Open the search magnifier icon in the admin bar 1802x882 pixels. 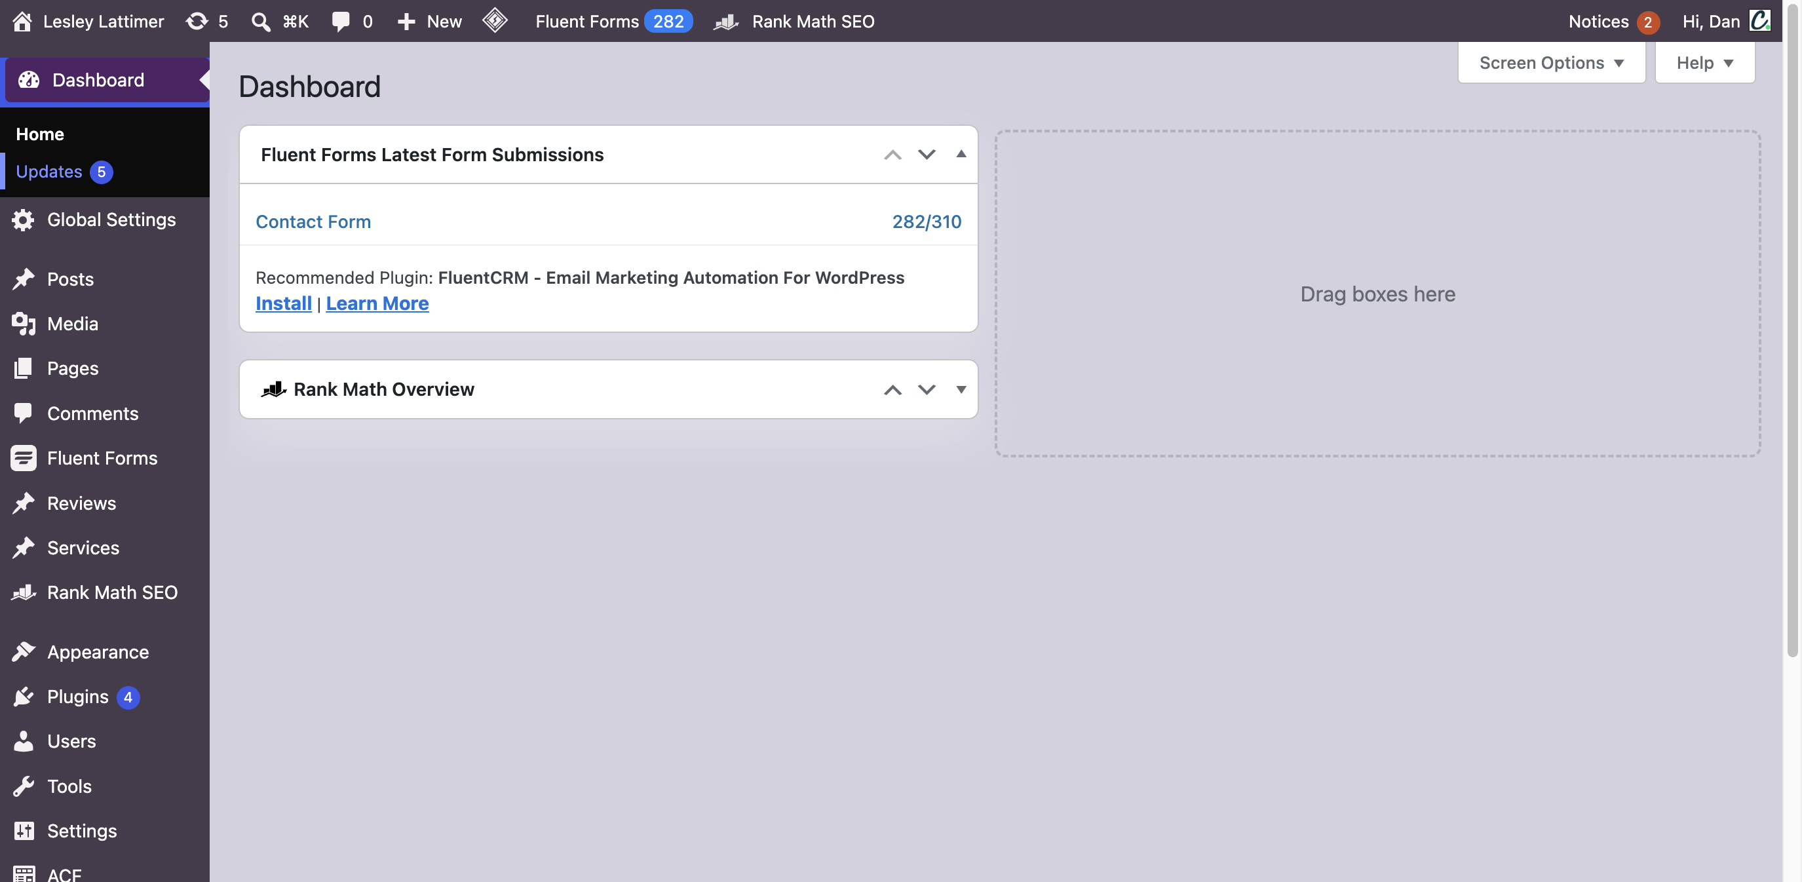[261, 22]
